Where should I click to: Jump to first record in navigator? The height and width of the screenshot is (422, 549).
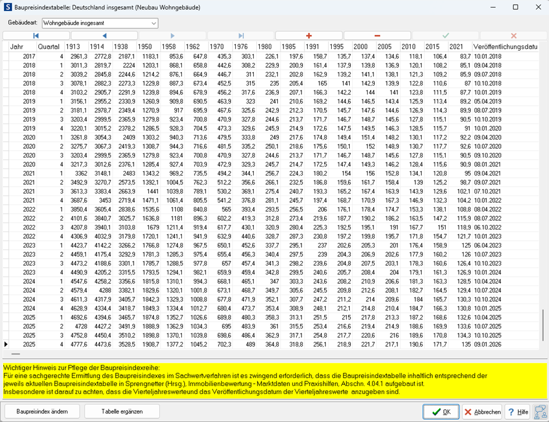pos(36,36)
